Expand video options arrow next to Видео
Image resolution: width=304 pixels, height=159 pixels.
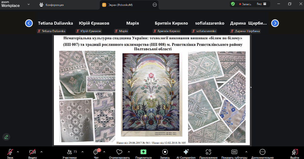tap(41, 152)
